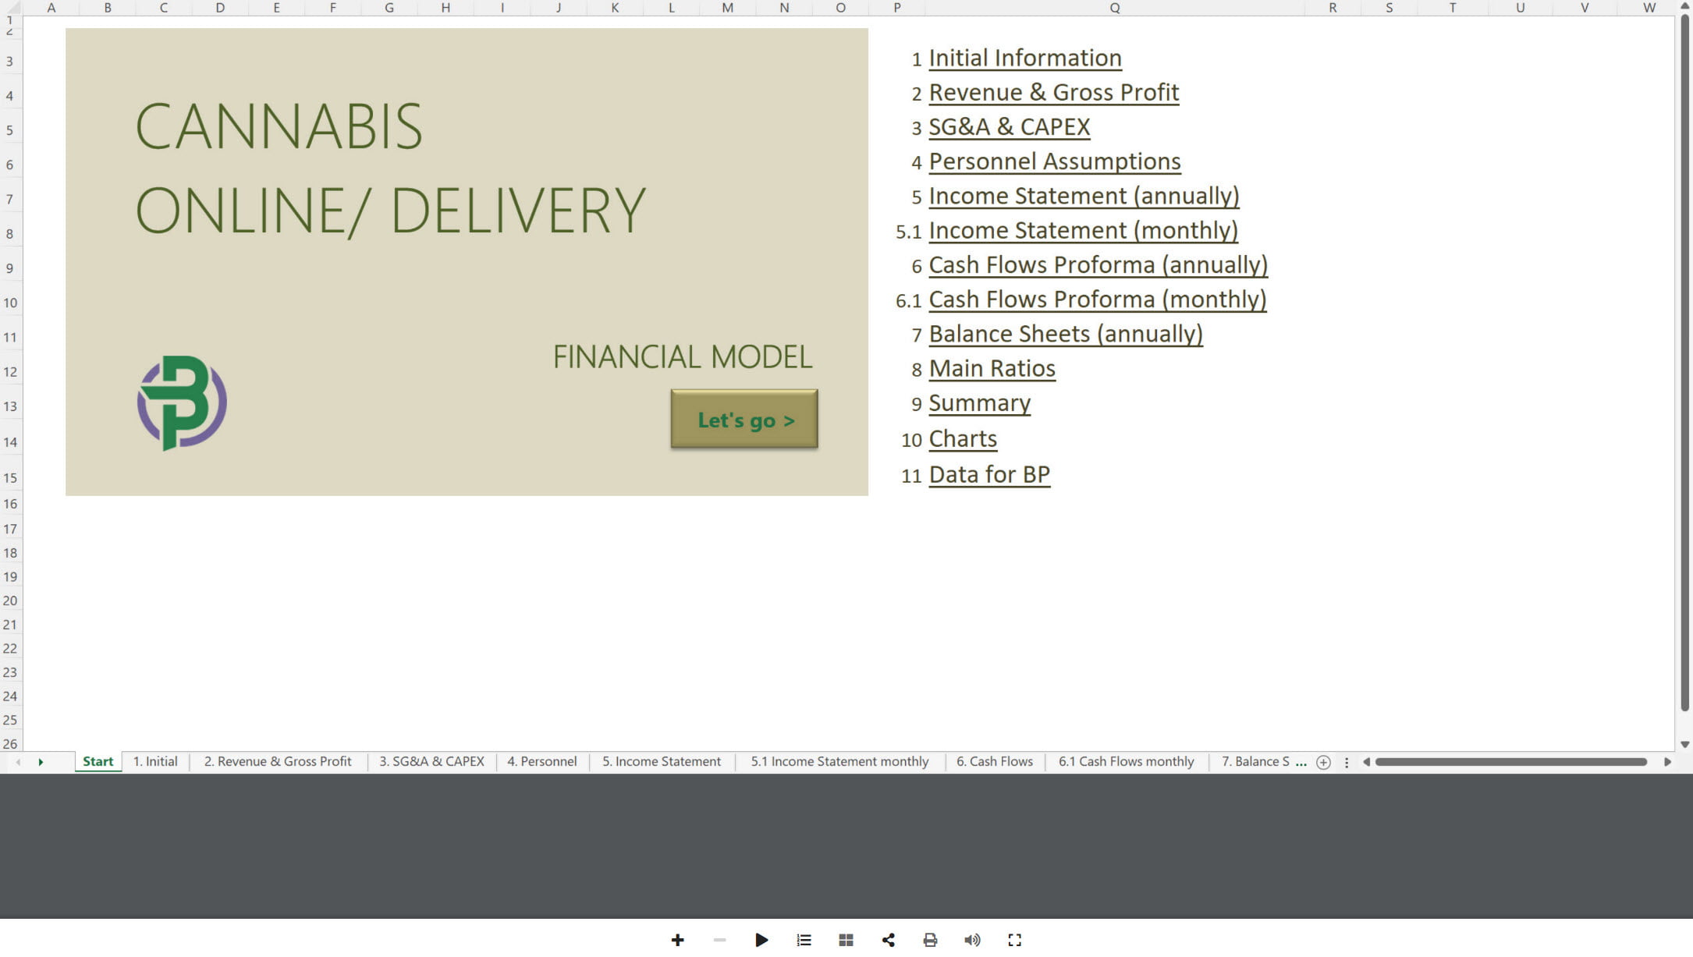The image size is (1693, 957).
Task: Switch to grid thumbnail view icon
Action: [846, 940]
